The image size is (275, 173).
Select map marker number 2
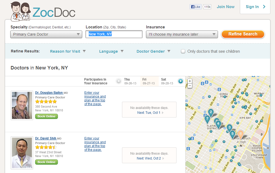coord(211,113)
